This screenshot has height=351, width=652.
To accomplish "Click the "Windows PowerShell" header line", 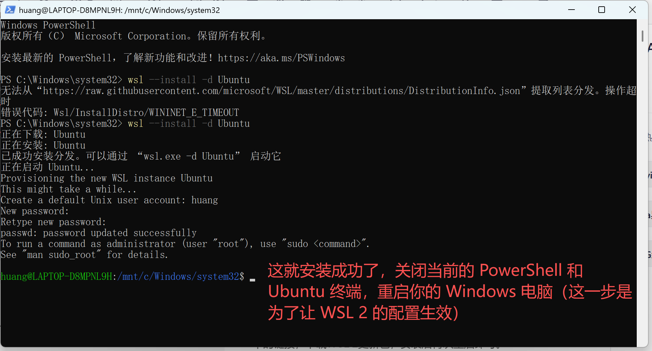I will click(48, 25).
